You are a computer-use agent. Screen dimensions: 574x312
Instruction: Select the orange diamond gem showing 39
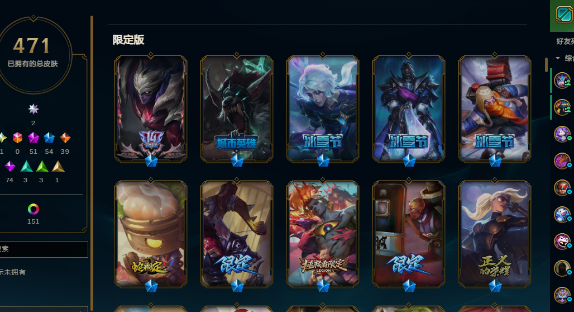(65, 138)
